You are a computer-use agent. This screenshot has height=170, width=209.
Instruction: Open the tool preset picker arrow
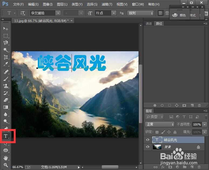pyautogui.click(x=15, y=13)
